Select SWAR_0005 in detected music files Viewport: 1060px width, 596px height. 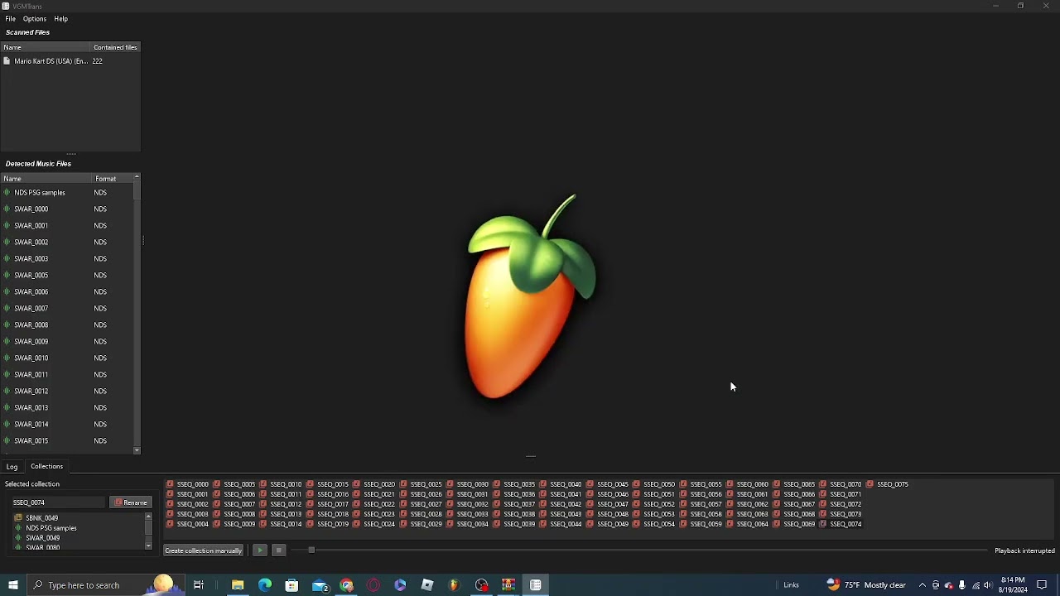pos(68,276)
